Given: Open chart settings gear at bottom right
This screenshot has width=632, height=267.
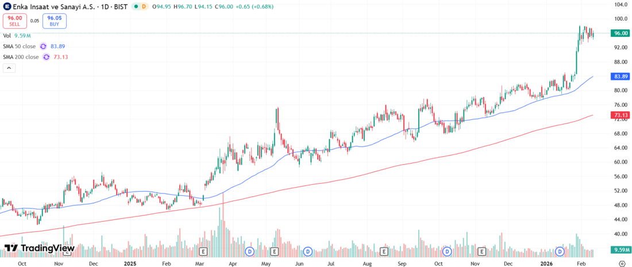Looking at the screenshot, I should [x=622, y=262].
